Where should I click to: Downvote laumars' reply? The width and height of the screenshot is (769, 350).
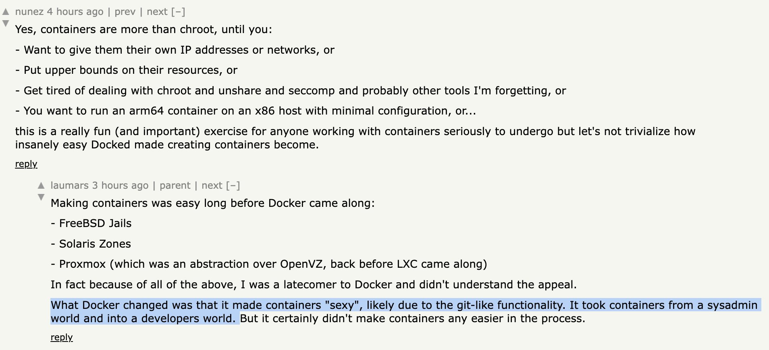(41, 197)
